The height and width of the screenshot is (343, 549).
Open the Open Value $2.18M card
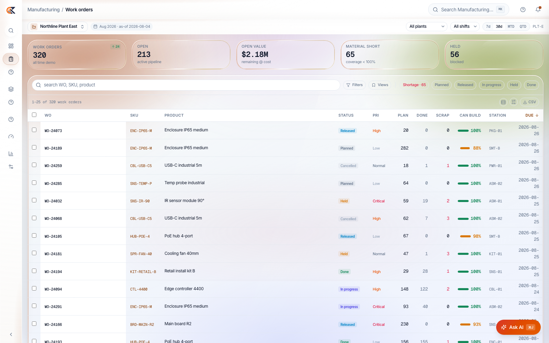coord(285,55)
